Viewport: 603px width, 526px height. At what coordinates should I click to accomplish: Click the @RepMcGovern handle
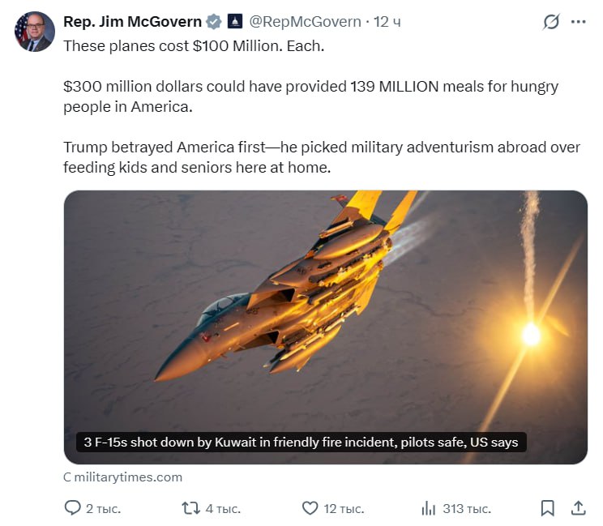(305, 22)
